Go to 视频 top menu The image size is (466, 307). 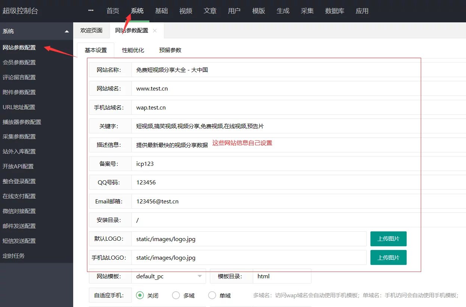click(186, 11)
